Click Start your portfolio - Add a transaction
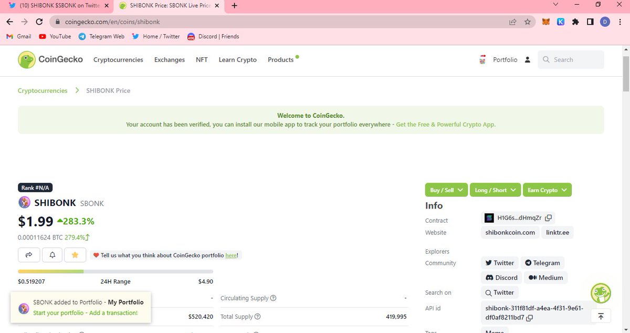 (85, 313)
